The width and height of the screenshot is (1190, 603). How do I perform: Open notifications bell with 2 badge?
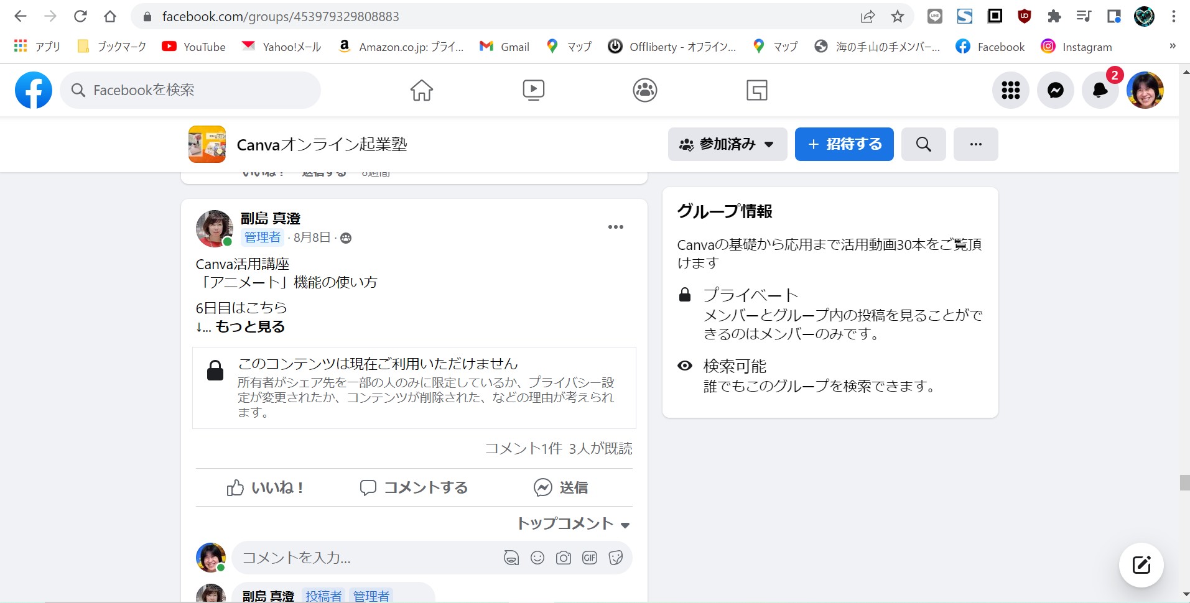1100,90
